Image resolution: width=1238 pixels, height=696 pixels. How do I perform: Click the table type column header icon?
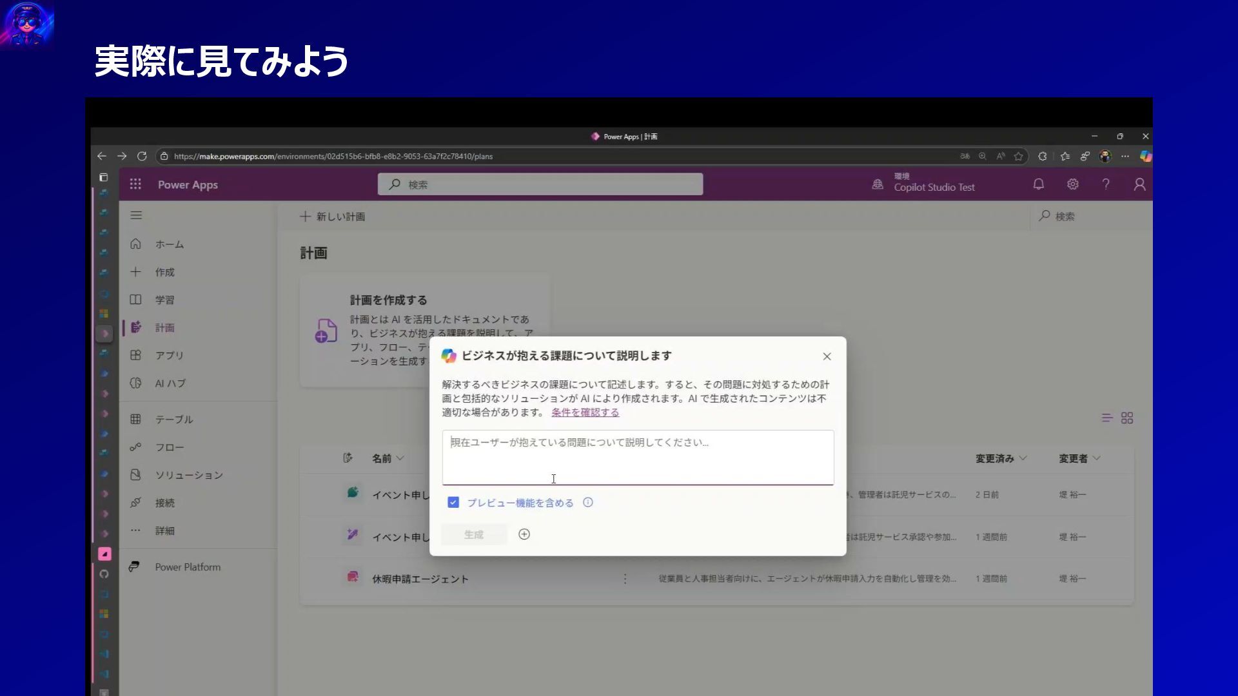[348, 458]
